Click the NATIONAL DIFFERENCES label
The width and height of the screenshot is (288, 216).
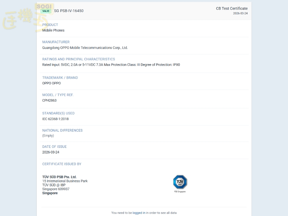coord(63,130)
